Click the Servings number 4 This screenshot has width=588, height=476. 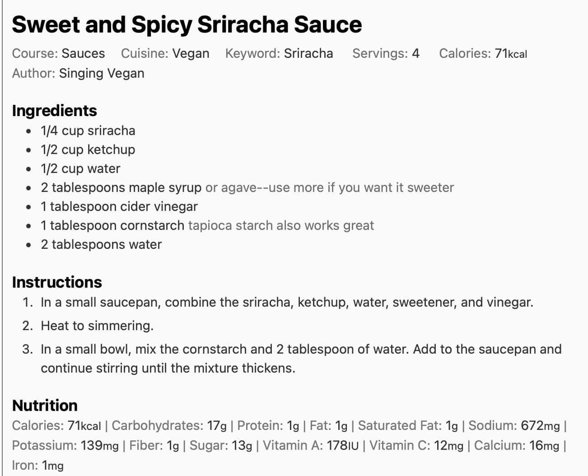[x=415, y=53]
